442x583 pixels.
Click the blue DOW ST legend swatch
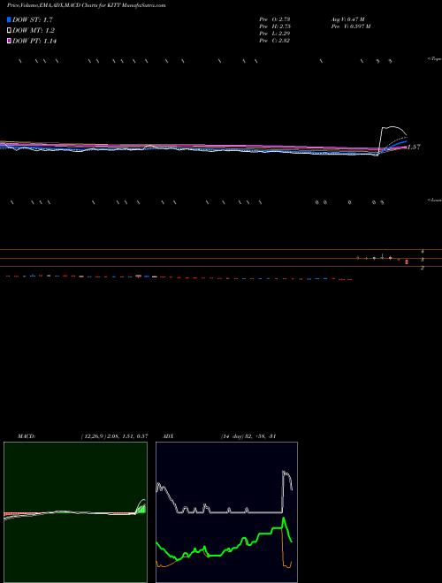pyautogui.click(x=9, y=19)
